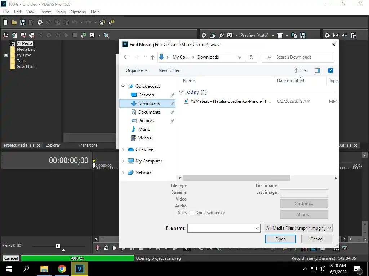The width and height of the screenshot is (369, 276).
Task: Open the File name history dropdown arrow
Action: tap(257, 228)
